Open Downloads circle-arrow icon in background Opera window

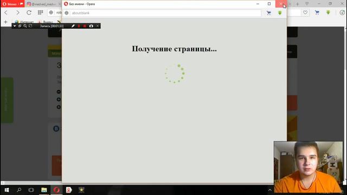point(342,12)
